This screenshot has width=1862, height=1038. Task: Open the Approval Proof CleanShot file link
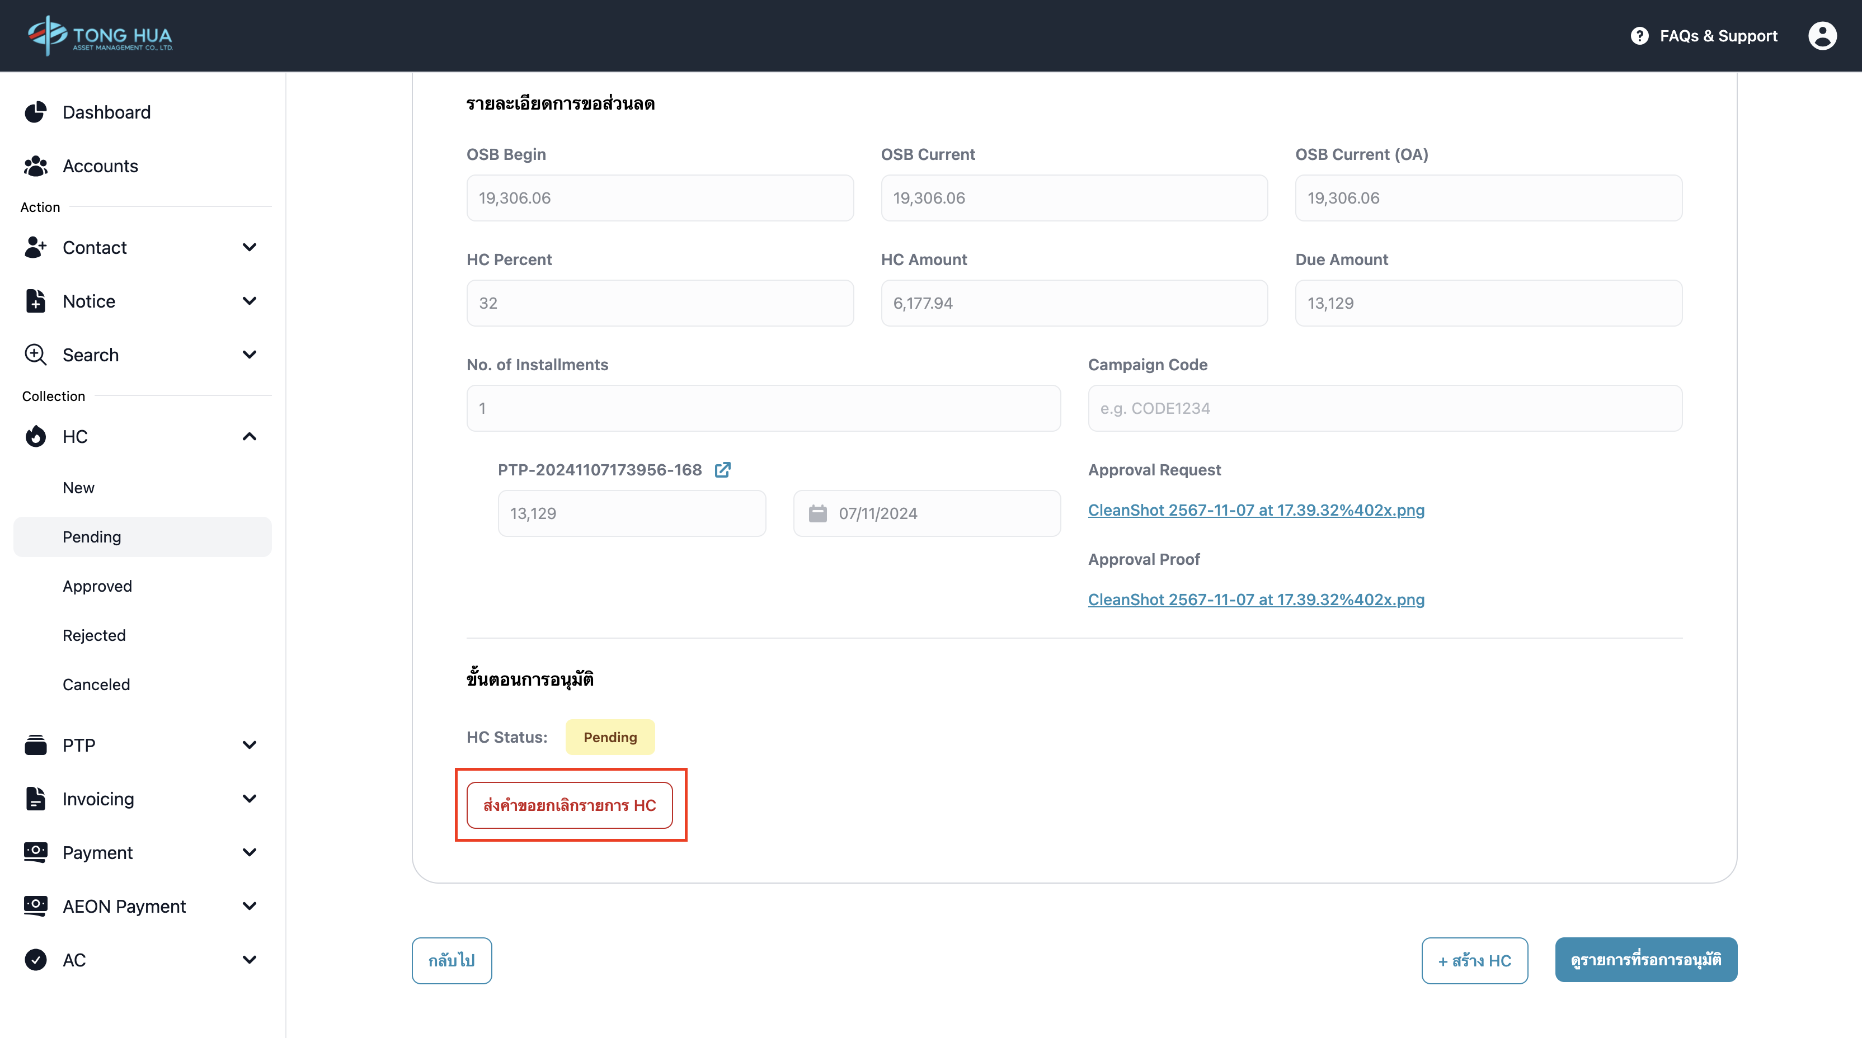pos(1256,600)
